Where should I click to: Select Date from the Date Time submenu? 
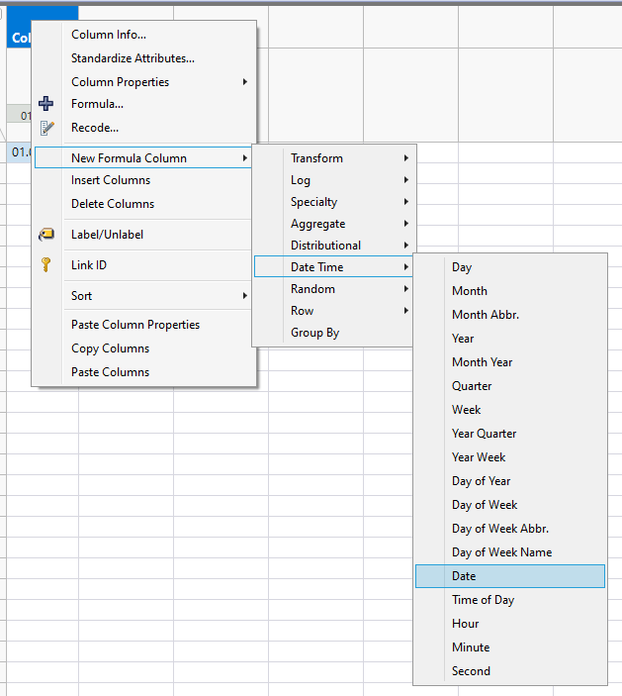[464, 576]
